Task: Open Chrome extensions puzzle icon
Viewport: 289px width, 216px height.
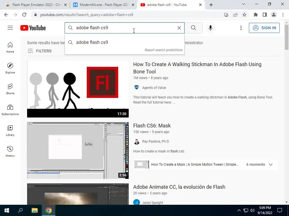Action: point(255,15)
